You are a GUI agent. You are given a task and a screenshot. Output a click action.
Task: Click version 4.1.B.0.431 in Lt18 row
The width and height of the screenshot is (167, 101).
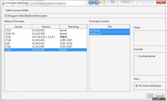(x=46, y=43)
